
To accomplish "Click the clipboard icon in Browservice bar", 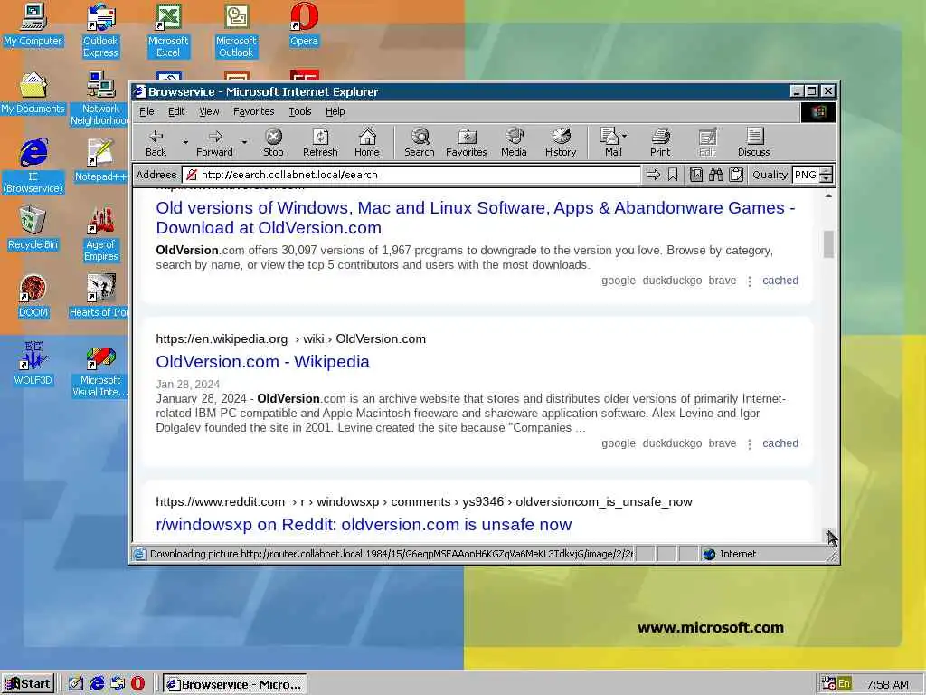I will click(x=736, y=175).
